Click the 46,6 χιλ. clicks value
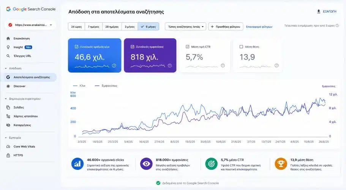This screenshot has width=346, height=190. click(89, 57)
